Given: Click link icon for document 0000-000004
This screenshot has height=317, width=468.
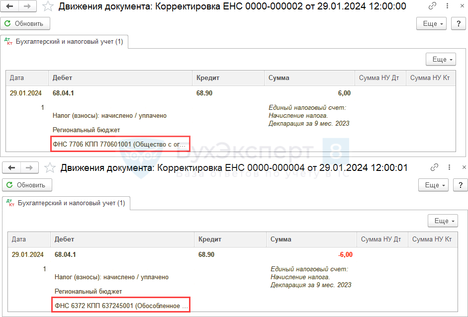Looking at the screenshot, I should click(x=435, y=167).
